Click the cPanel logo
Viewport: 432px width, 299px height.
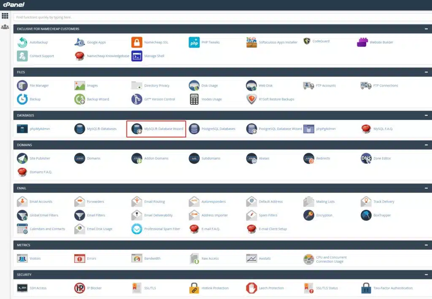coord(13,5)
